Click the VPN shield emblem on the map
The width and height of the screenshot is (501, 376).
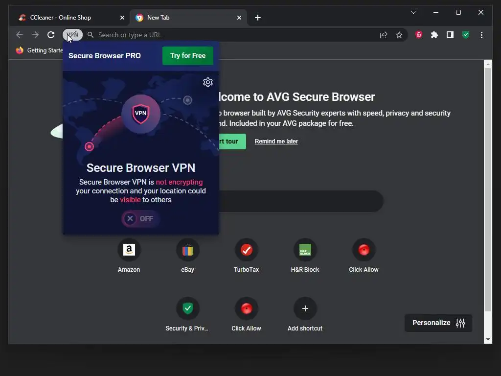(141, 114)
